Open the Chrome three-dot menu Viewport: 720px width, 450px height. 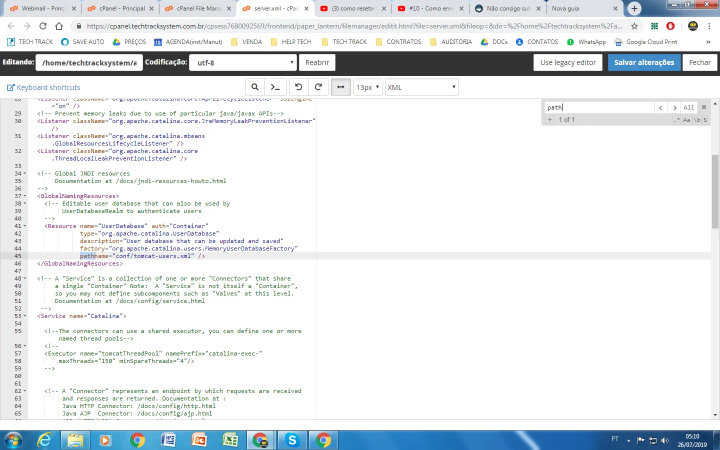[x=709, y=26]
